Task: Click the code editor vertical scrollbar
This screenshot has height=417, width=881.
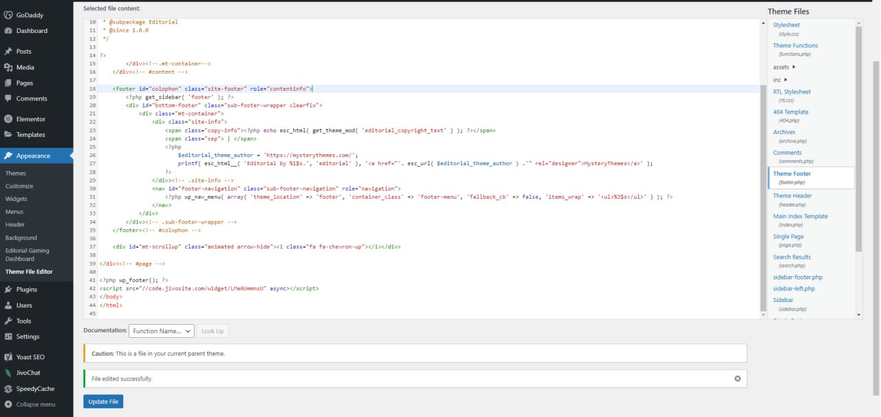Action: [x=763, y=197]
